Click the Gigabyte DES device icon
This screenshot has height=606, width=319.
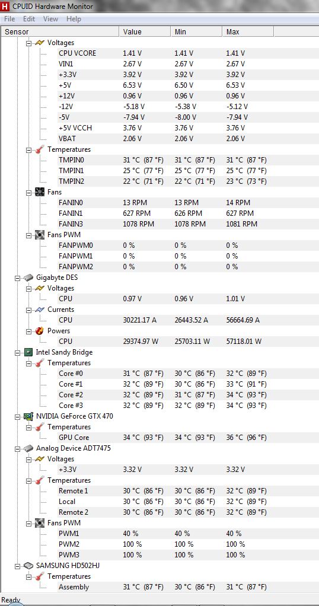click(28, 278)
